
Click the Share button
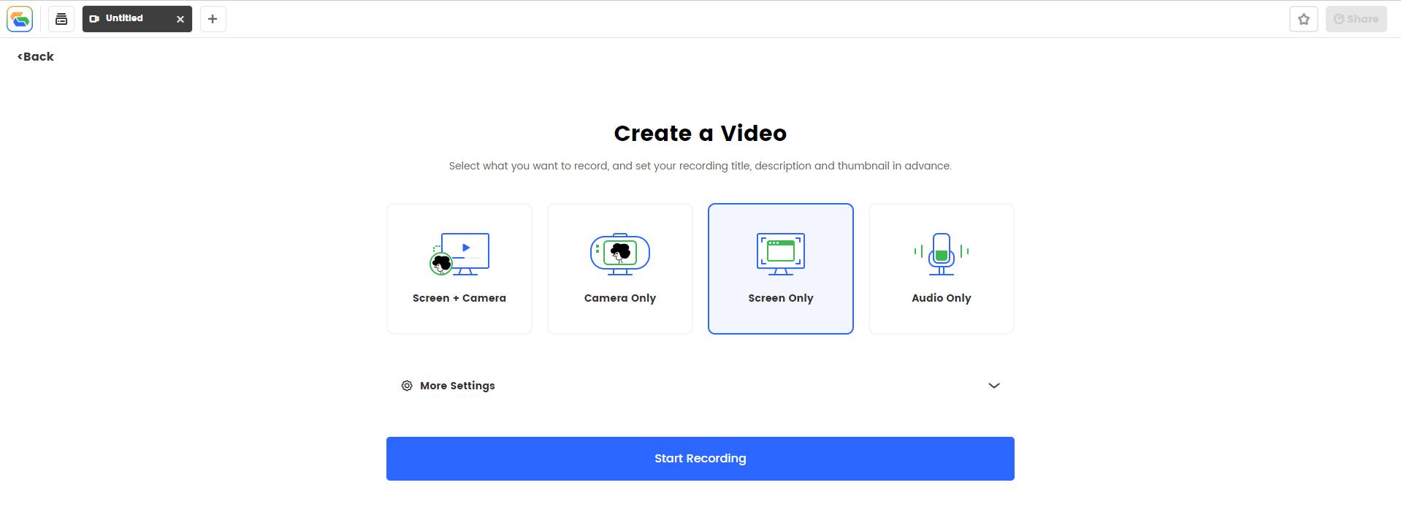coord(1356,19)
